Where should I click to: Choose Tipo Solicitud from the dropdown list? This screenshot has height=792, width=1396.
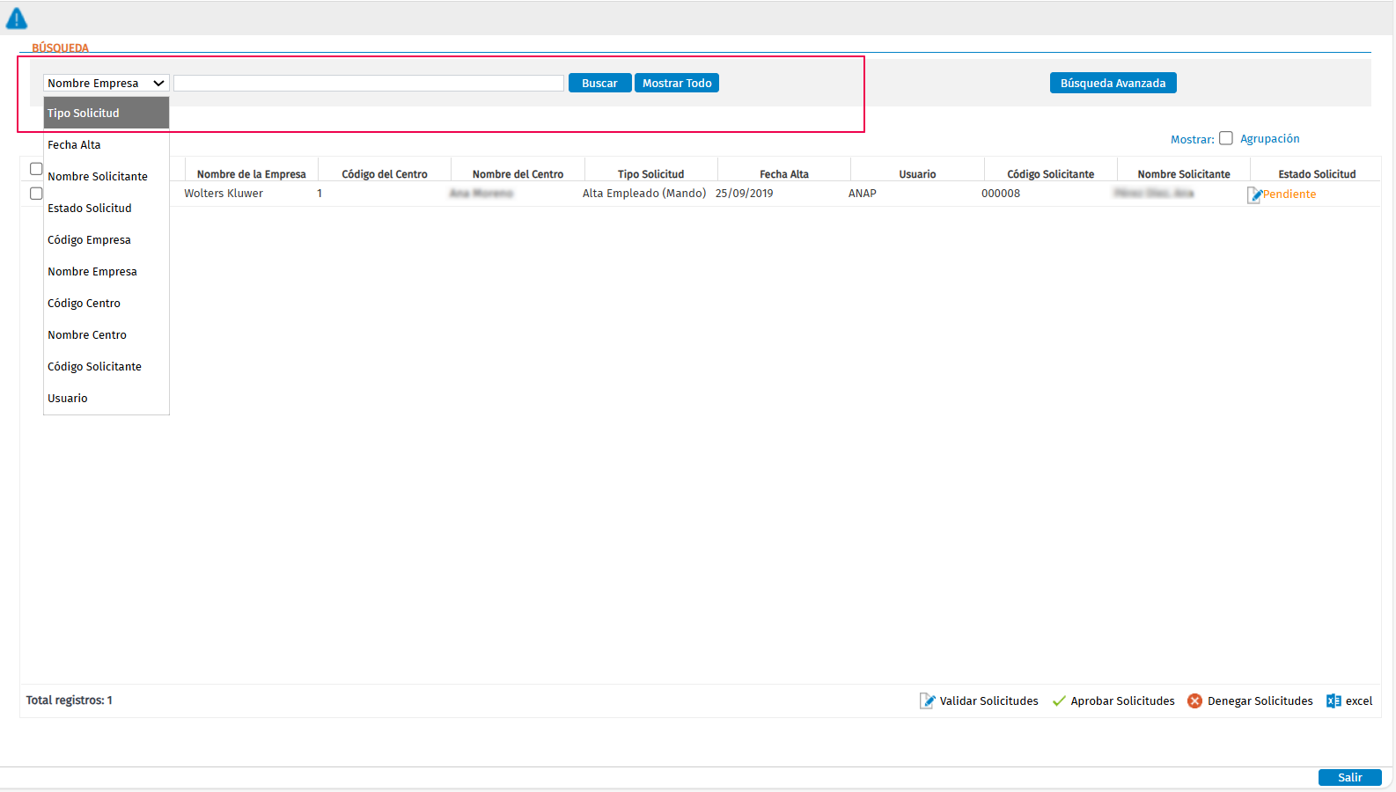[107, 113]
